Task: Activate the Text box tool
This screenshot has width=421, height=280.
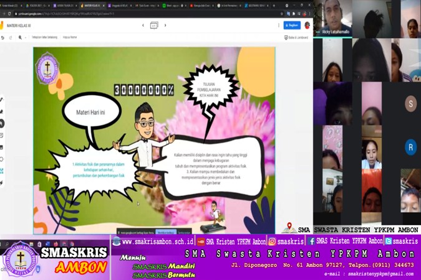Action: coord(2,171)
